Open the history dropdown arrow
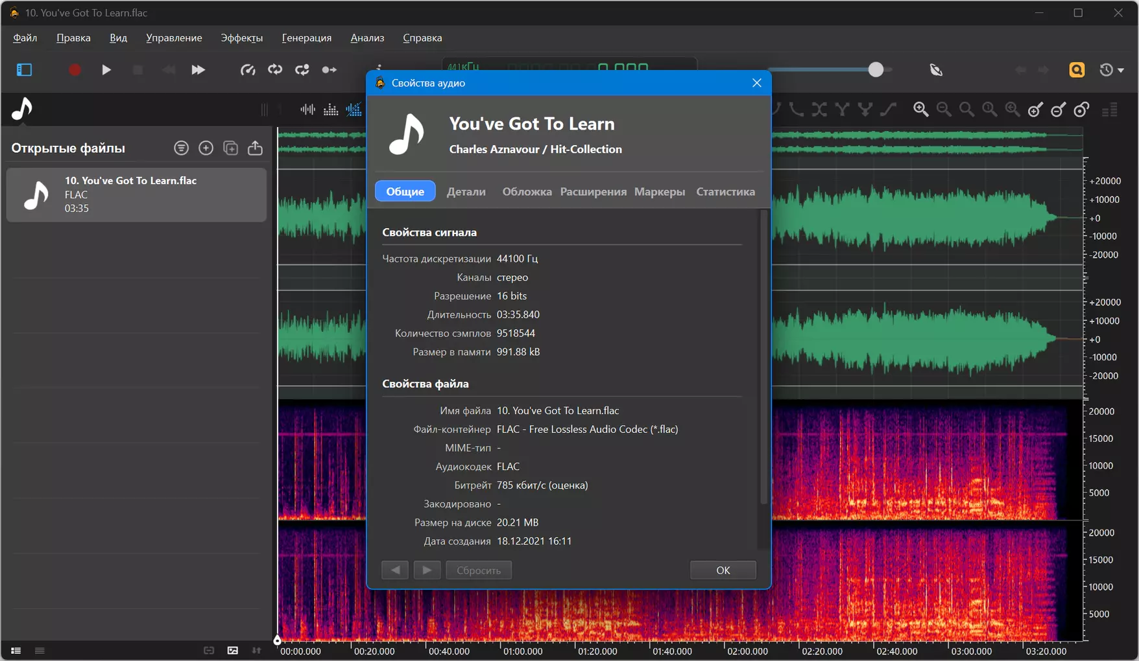This screenshot has width=1139, height=661. tap(1121, 70)
